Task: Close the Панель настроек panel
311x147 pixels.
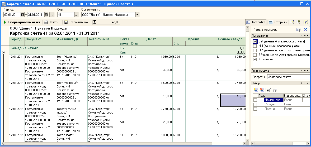Action: tap(305, 30)
